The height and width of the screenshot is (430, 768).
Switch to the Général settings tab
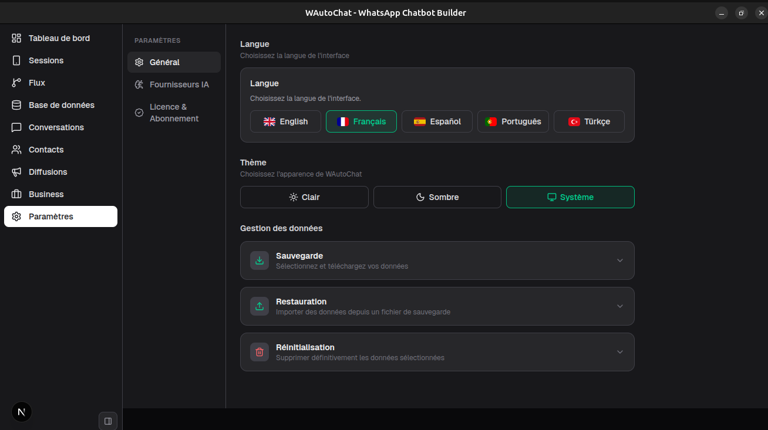[x=174, y=62]
